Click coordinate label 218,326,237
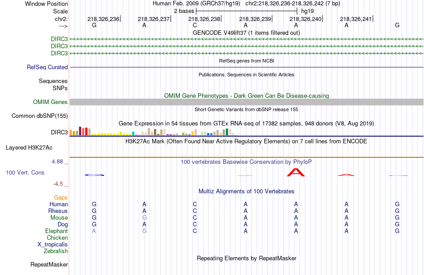Viewport: 424px width, 275px height. pyautogui.click(x=154, y=19)
